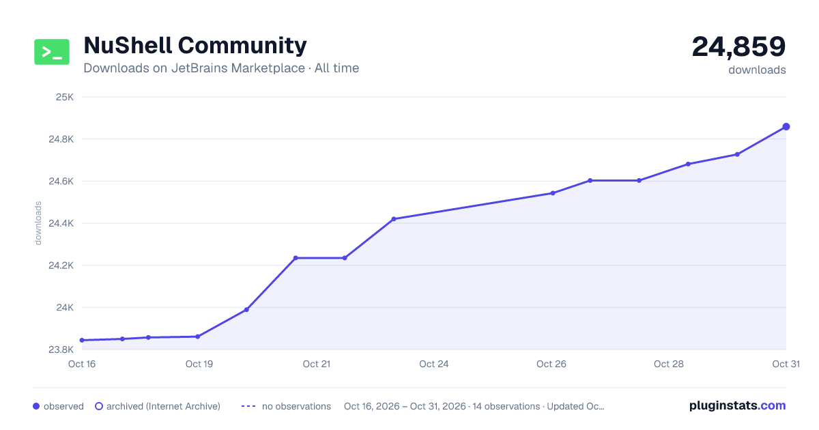
Task: Select the observed legend marker
Action: (36, 406)
